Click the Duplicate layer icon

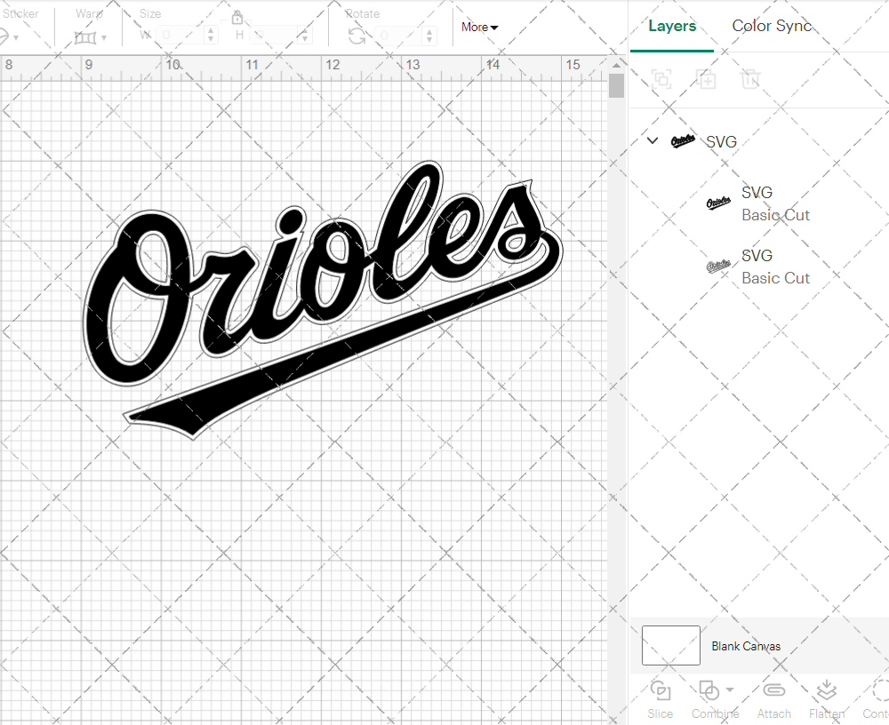[706, 79]
